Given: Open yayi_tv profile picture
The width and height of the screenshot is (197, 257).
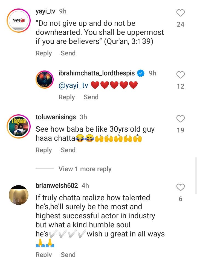Looking at the screenshot, I should [x=19, y=21].
